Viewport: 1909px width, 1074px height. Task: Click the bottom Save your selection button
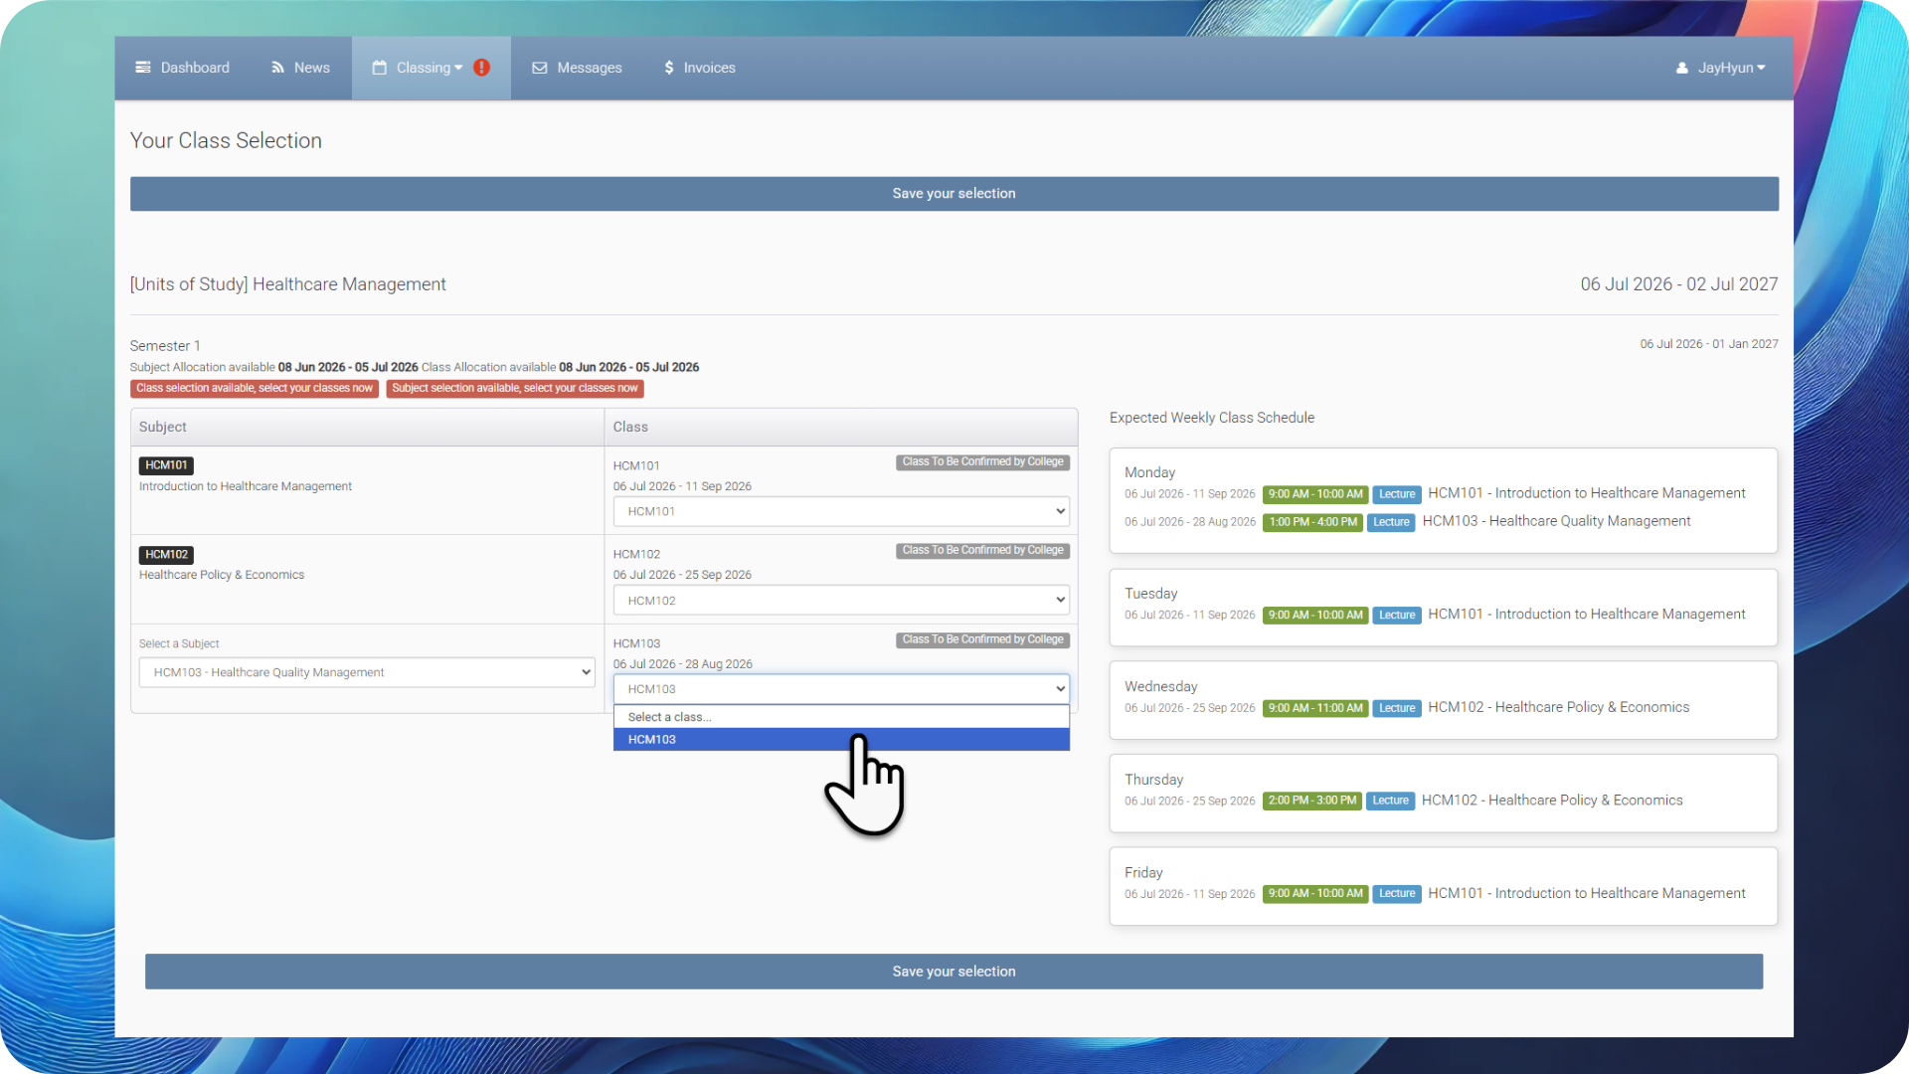pos(954,972)
